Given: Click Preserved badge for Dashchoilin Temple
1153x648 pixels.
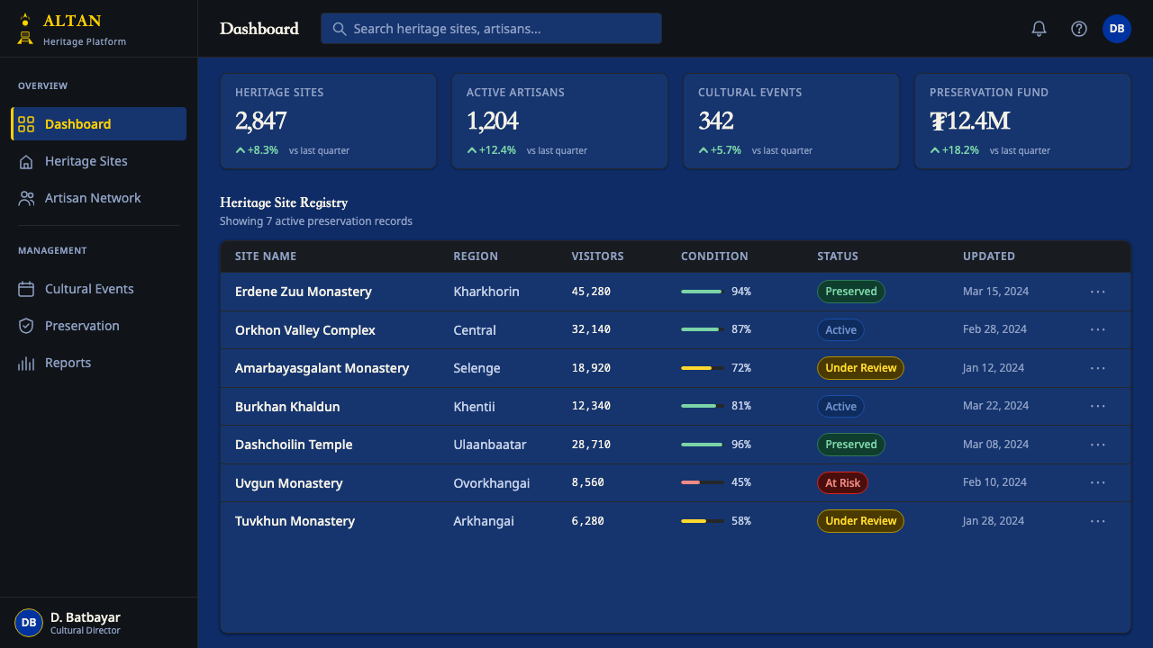Looking at the screenshot, I should pyautogui.click(x=851, y=445).
